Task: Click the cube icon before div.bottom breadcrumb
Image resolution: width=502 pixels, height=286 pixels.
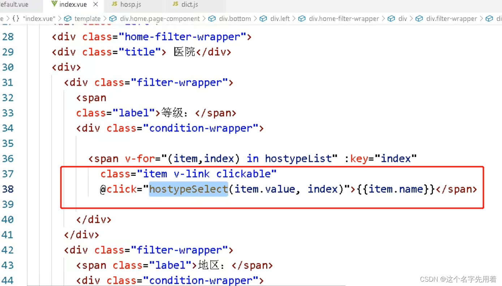Action: tap(212, 18)
